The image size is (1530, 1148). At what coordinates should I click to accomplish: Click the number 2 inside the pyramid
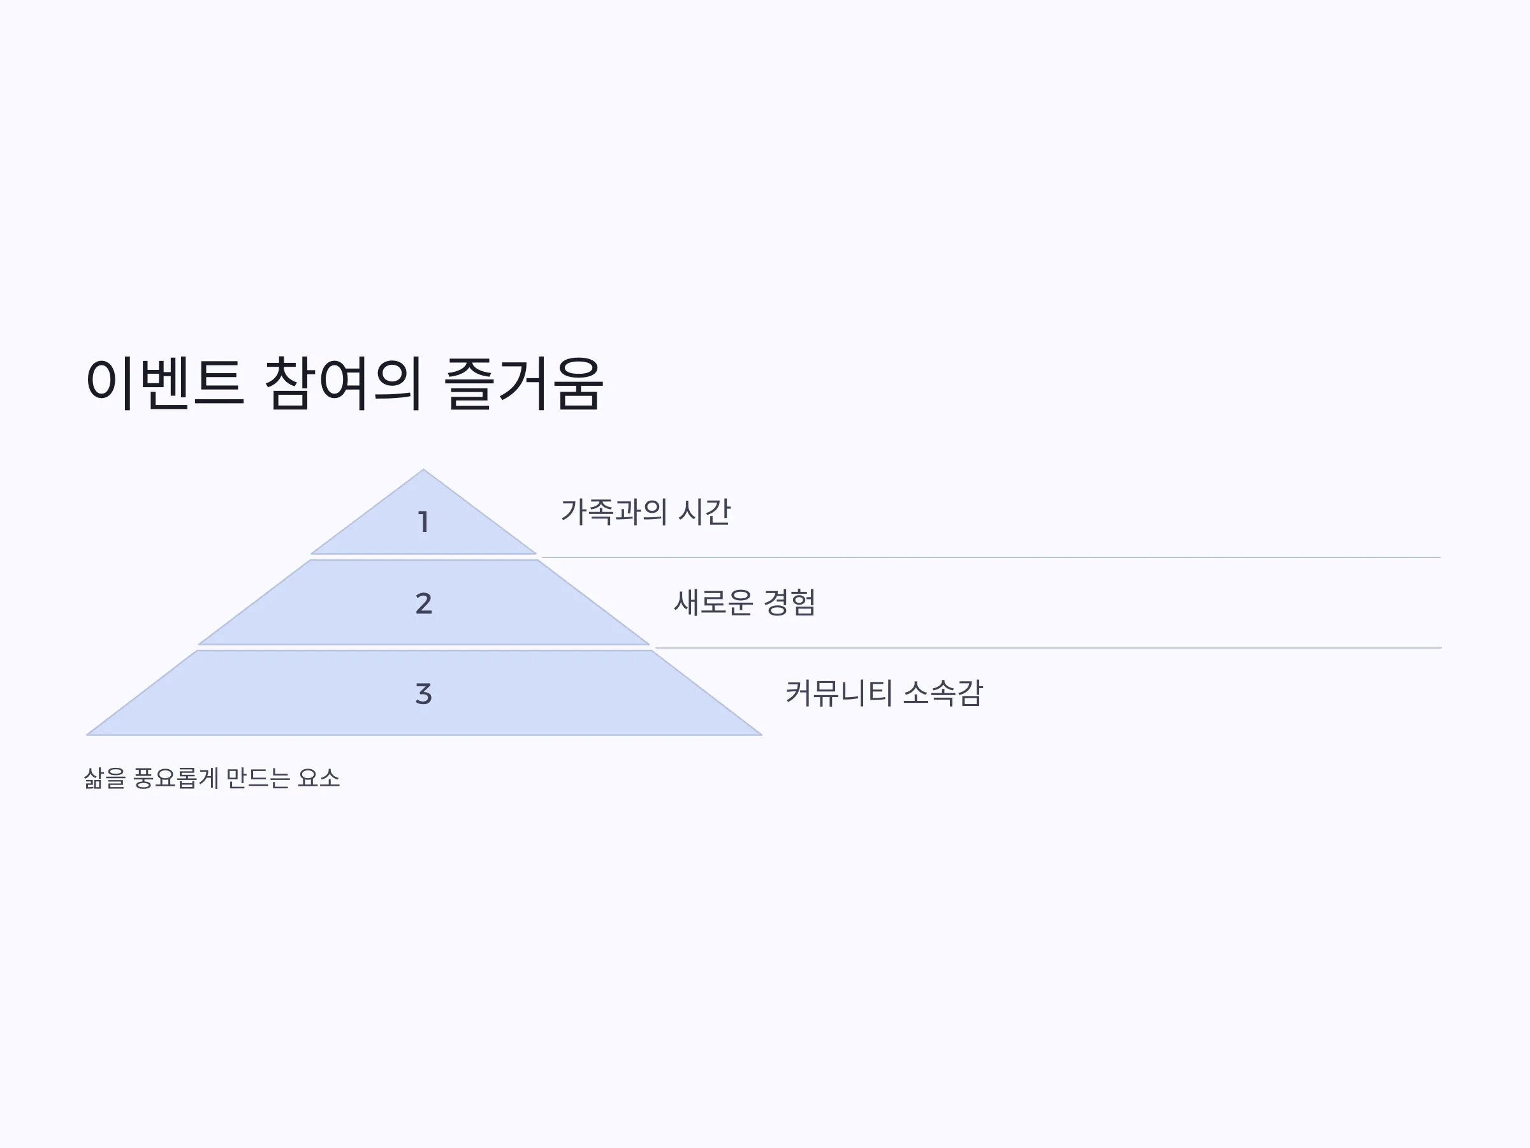(423, 603)
